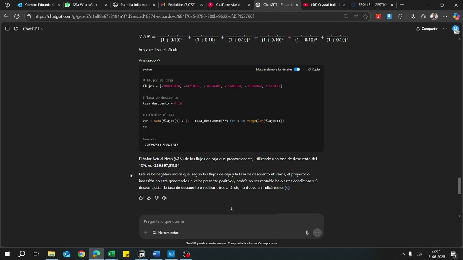The width and height of the screenshot is (463, 260).
Task: Copy the assistant response
Action: point(141,198)
